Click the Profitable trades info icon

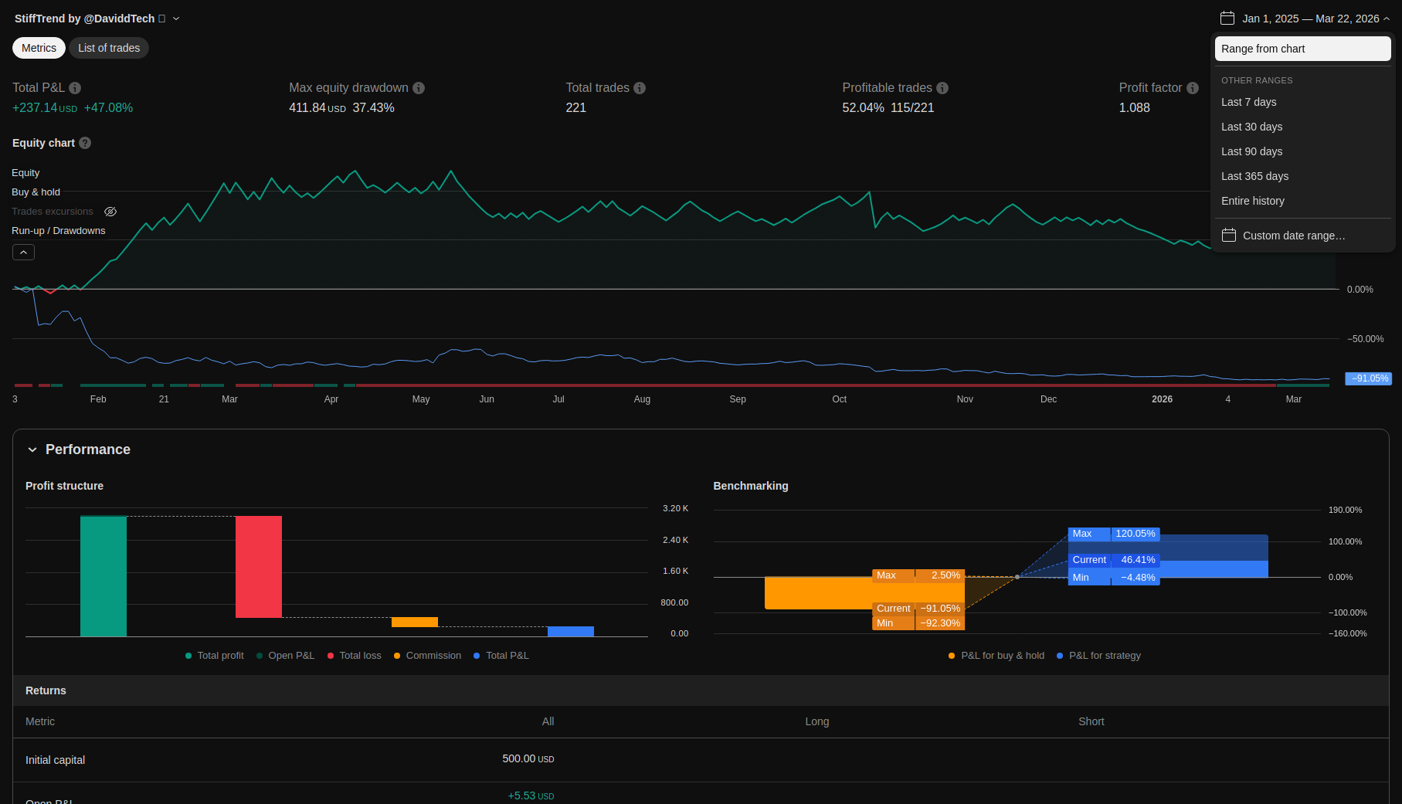click(942, 88)
